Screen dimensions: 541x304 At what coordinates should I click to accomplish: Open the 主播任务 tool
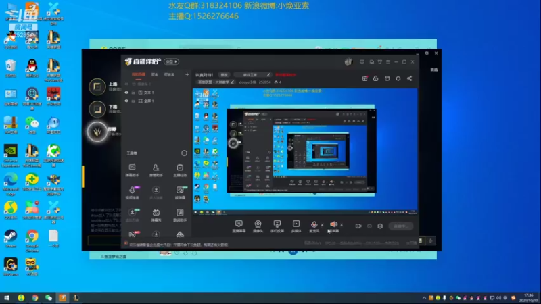point(180,170)
